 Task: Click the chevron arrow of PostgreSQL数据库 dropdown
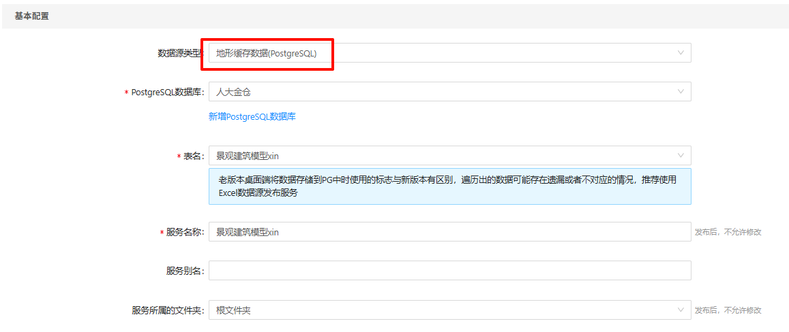(x=680, y=92)
